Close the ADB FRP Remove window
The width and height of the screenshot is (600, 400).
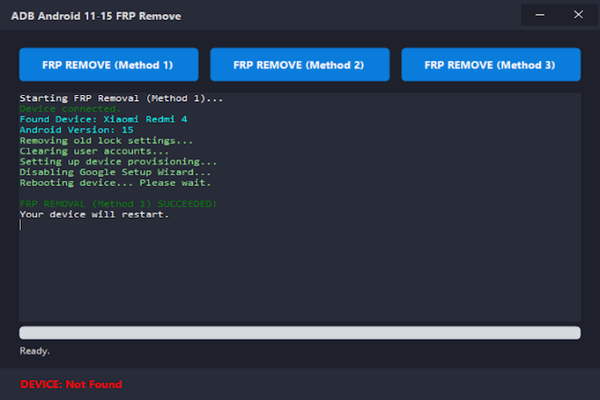(x=578, y=15)
